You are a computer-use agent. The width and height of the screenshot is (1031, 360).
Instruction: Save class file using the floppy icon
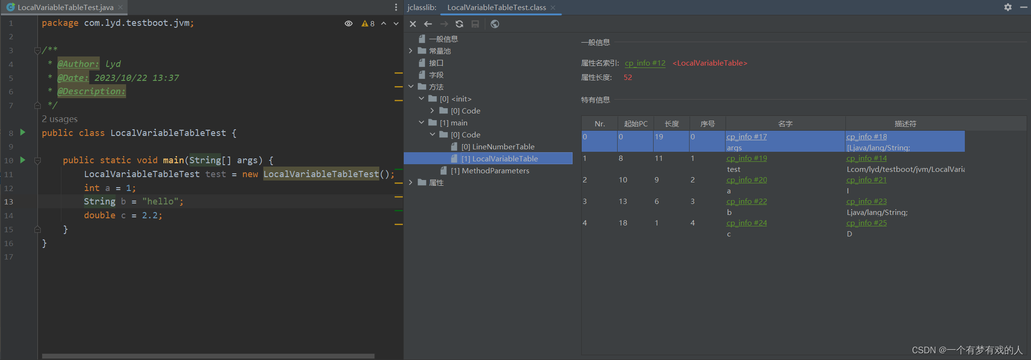pyautogui.click(x=475, y=24)
